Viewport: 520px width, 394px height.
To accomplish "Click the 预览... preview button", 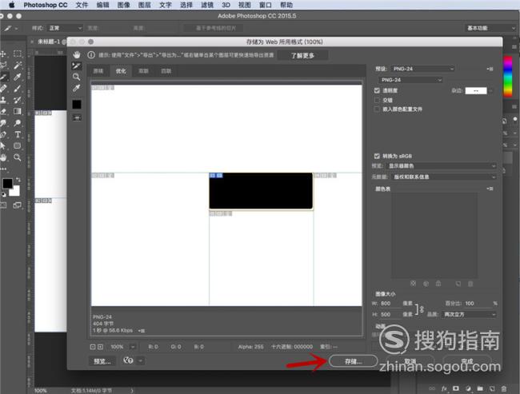I will 102,361.
